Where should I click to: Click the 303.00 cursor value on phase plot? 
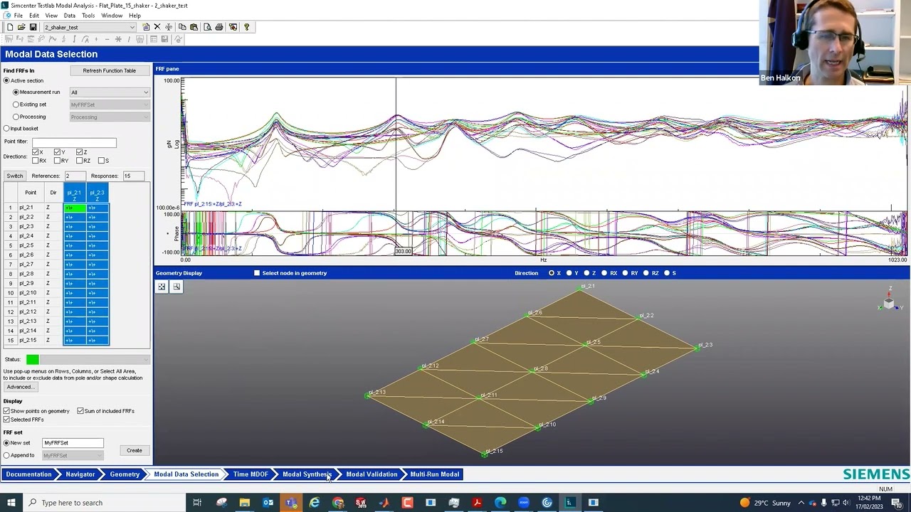pyautogui.click(x=403, y=251)
